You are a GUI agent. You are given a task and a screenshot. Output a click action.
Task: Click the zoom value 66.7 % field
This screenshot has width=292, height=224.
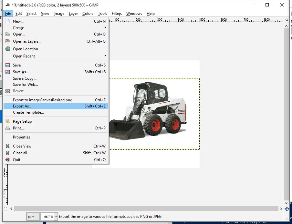click(x=47, y=217)
